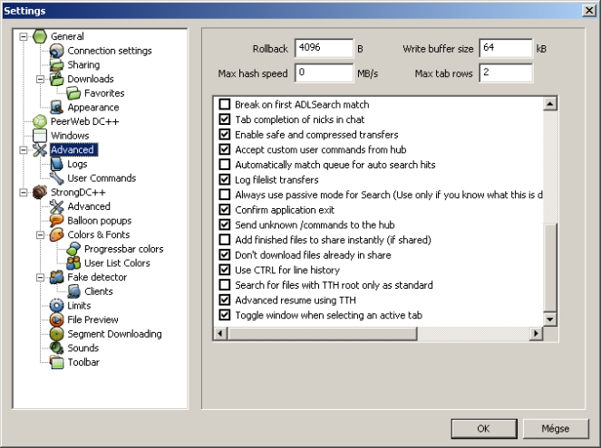Click the Sounds icon in tree

[57, 348]
